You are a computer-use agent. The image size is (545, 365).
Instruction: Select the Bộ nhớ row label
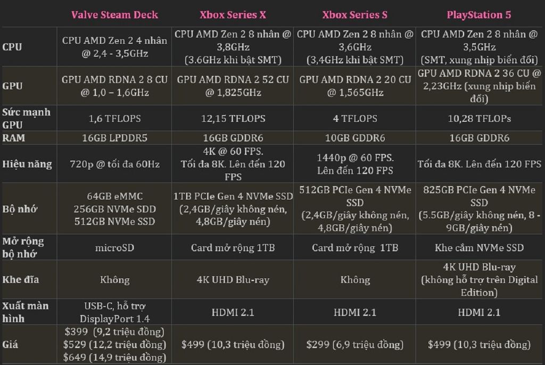(20, 209)
